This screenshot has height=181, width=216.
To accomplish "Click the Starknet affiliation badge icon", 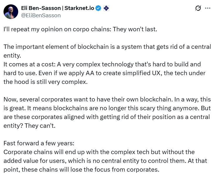I will (106, 8).
